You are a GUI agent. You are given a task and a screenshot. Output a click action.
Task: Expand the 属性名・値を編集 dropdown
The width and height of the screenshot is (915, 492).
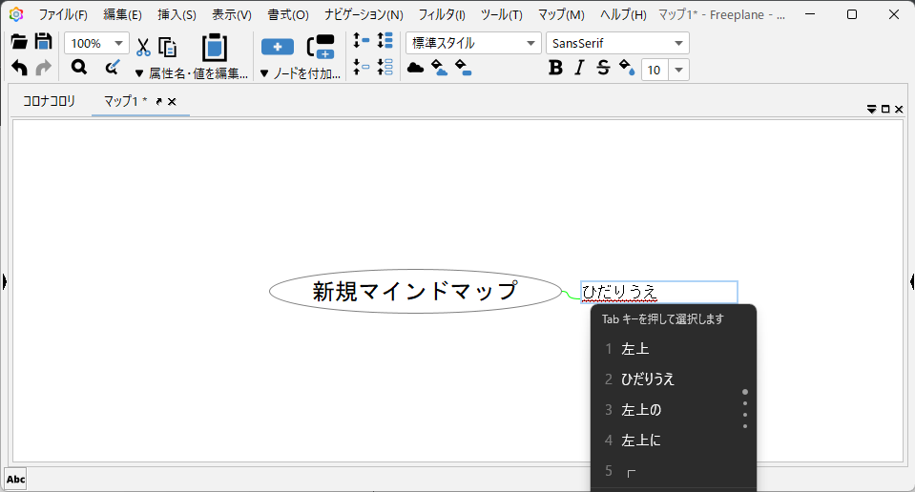(x=192, y=73)
